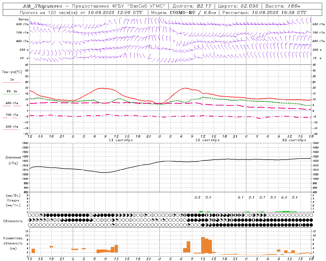Click the 10 м wind level label on the left
This screenshot has height=261, width=326.
tap(24, 58)
